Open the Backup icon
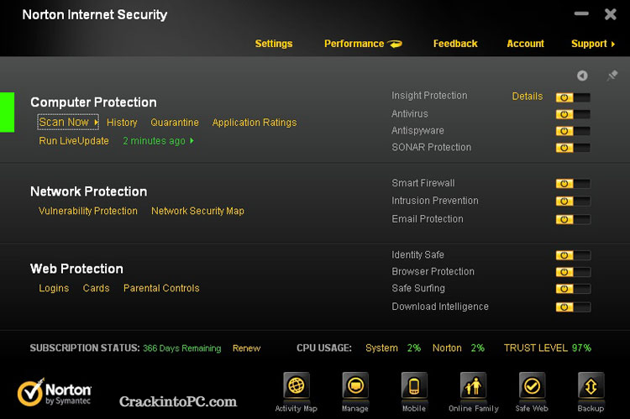The image size is (630, 419). point(591,386)
